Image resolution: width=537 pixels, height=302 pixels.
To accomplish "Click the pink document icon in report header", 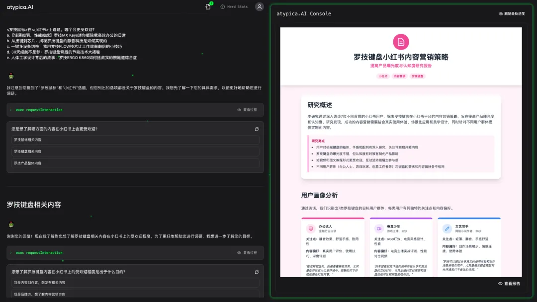I will click(x=401, y=42).
